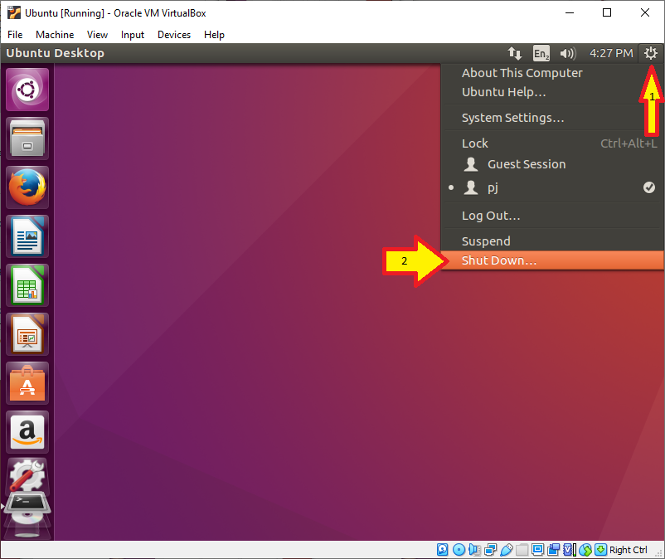Open the En keyboard layout indicator
This screenshot has width=665, height=559.
[541, 53]
